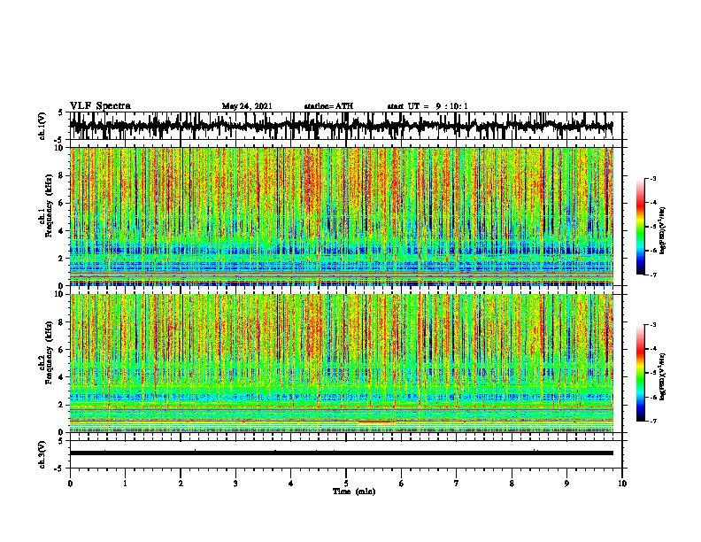Click the ch.1 color bar log(PSD) label
This screenshot has width=701, height=542.
663,231
